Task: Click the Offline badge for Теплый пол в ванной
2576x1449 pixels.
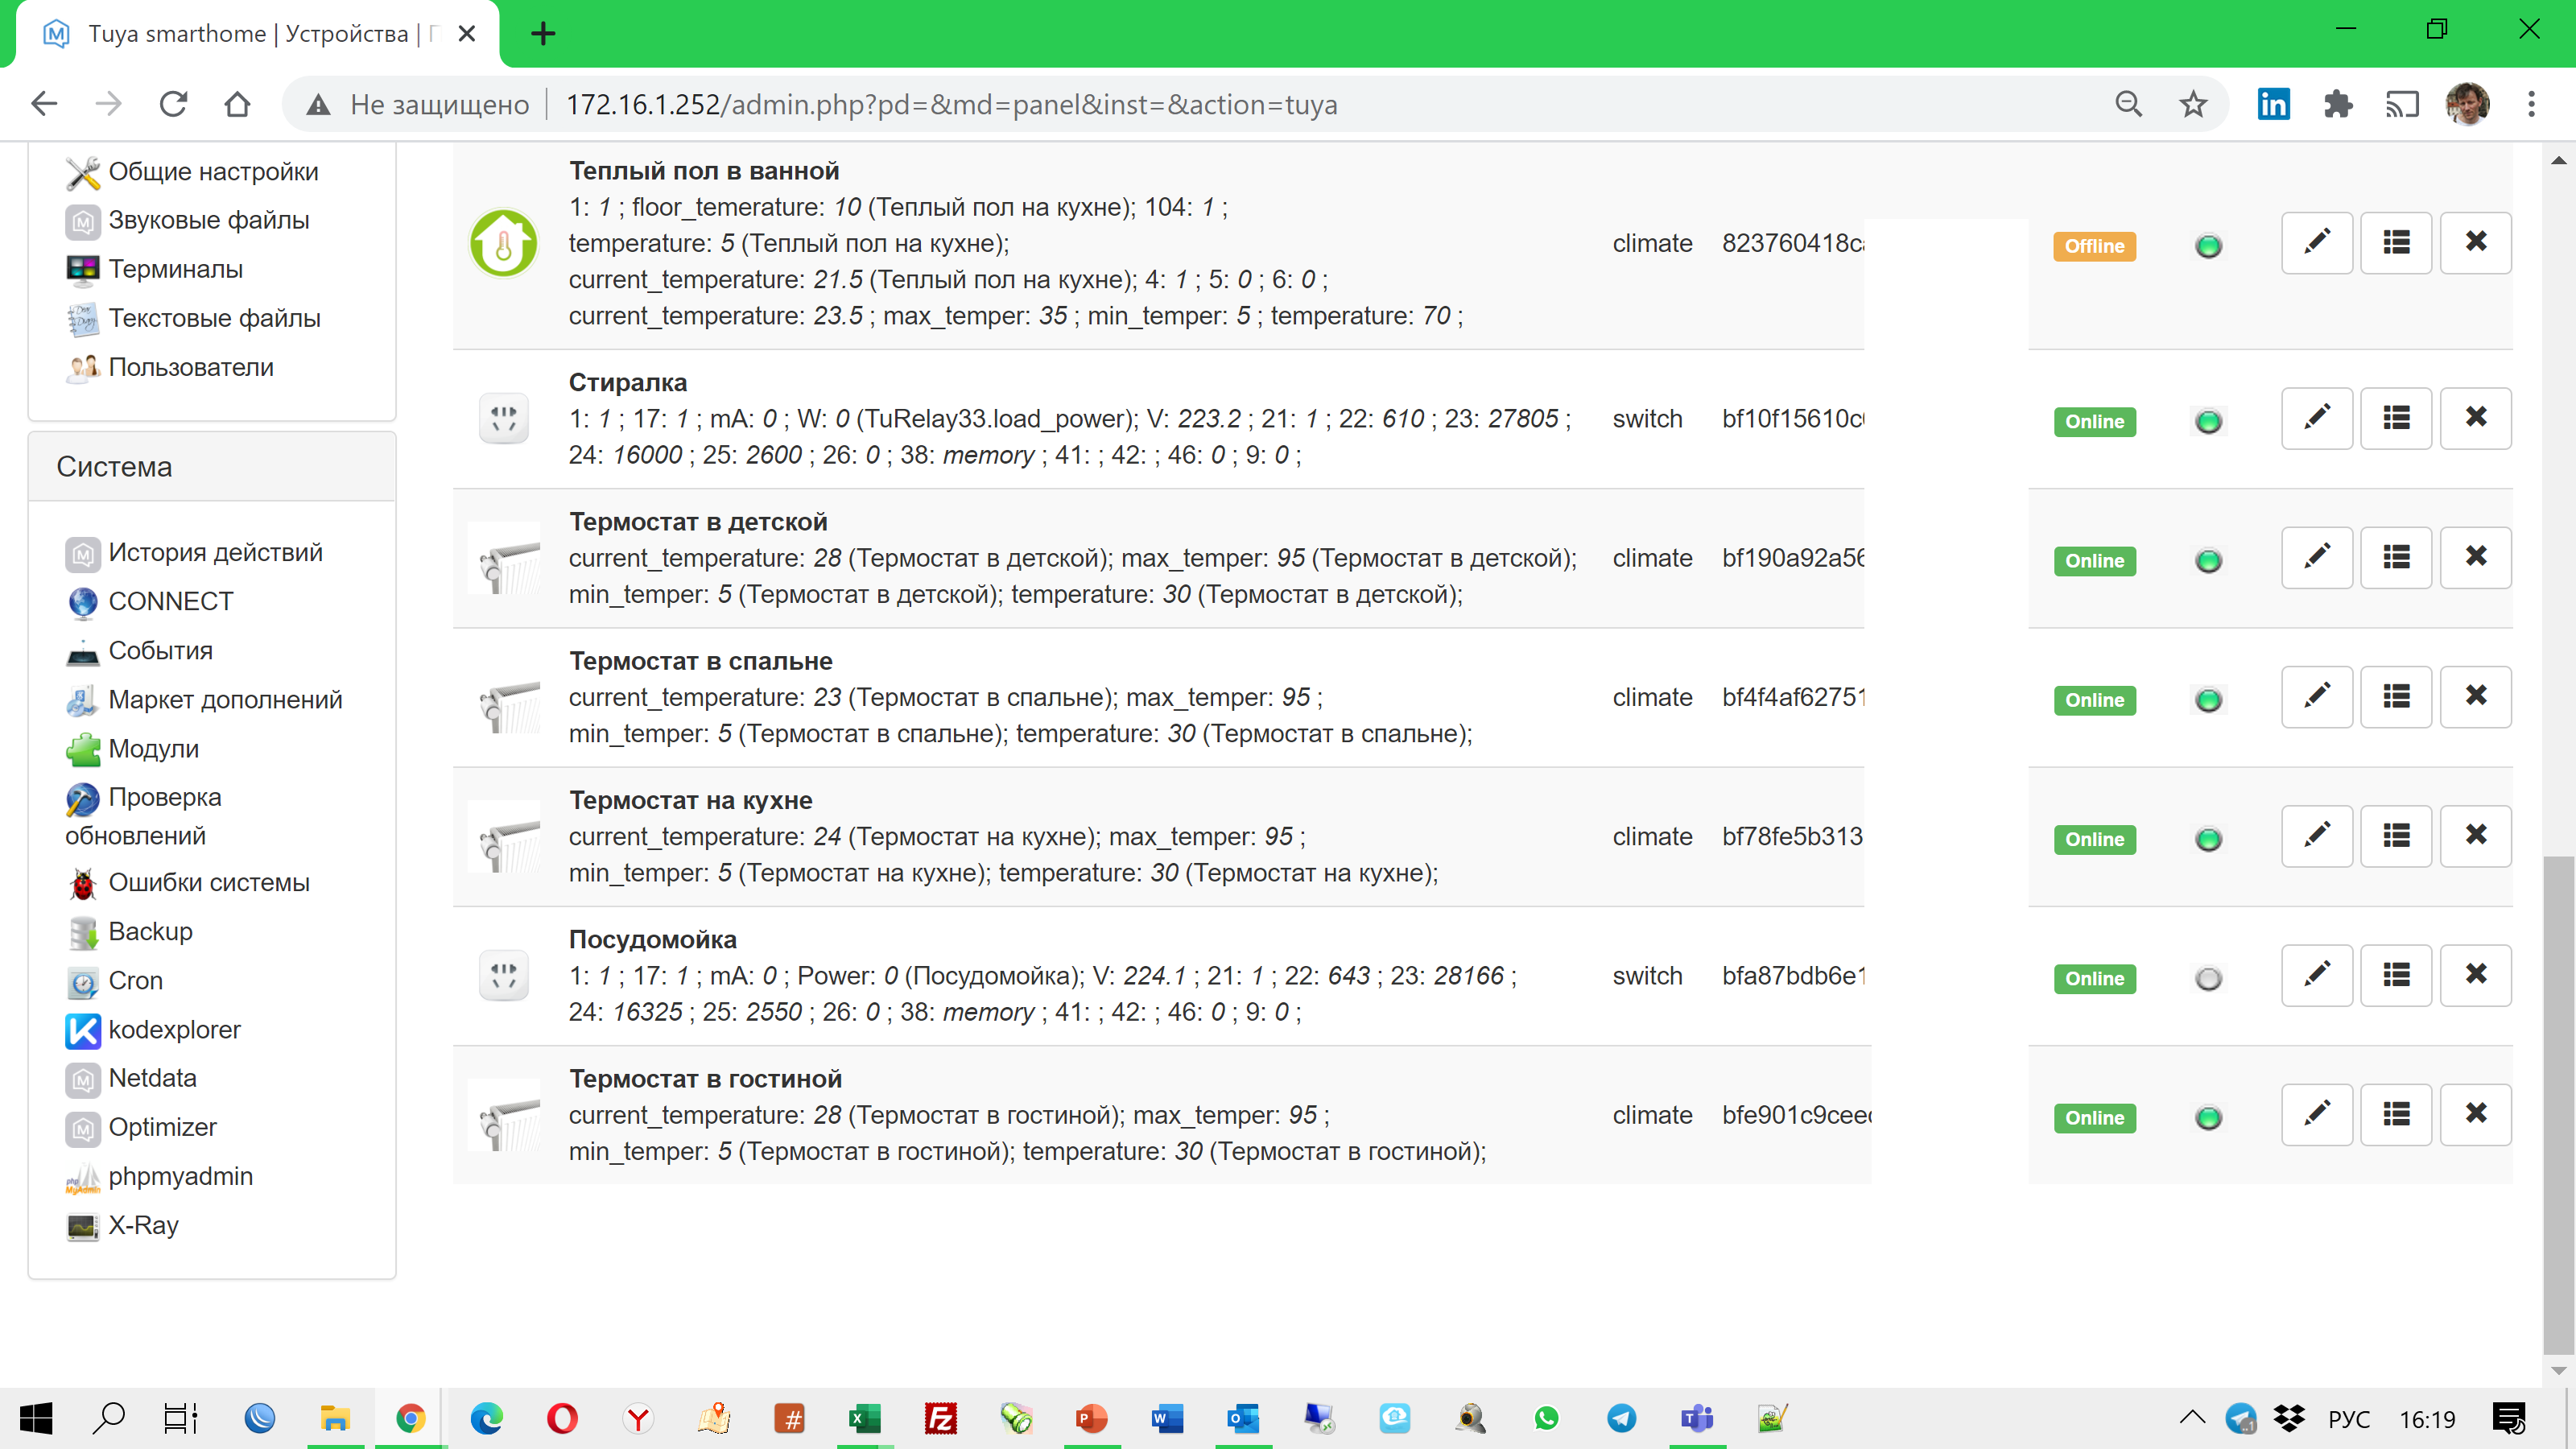Action: tap(2094, 246)
